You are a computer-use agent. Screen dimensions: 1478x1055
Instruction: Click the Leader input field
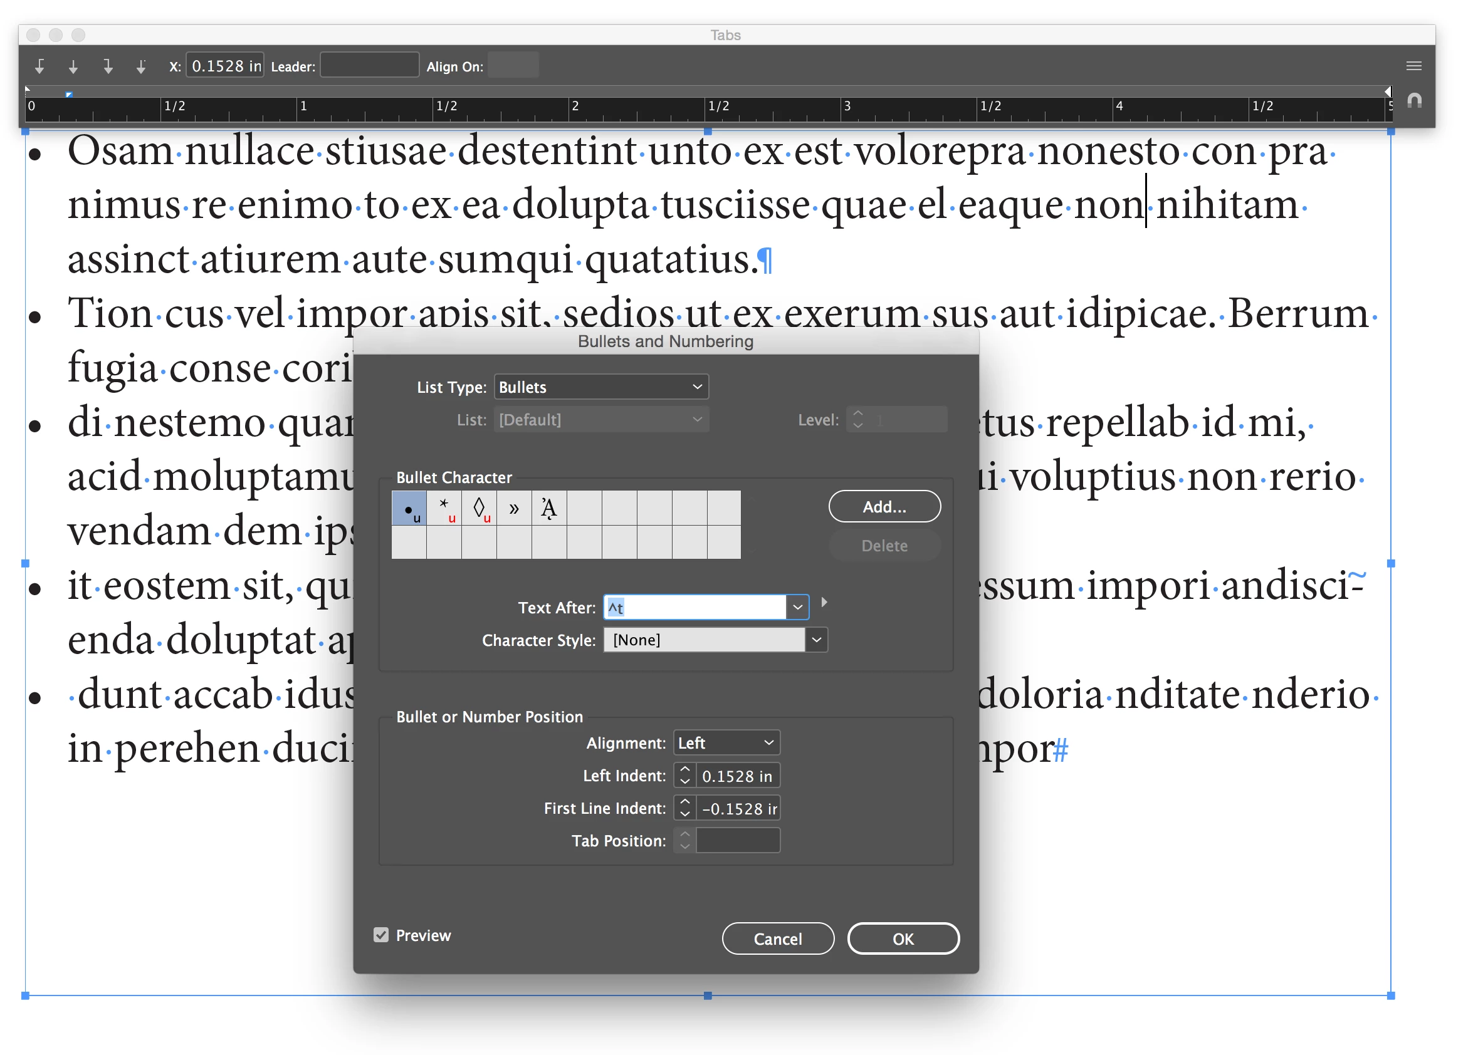(369, 66)
